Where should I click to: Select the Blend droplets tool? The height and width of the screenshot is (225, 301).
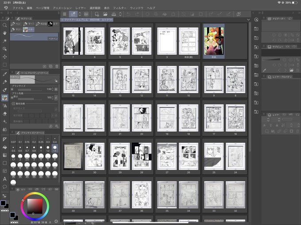(4, 130)
